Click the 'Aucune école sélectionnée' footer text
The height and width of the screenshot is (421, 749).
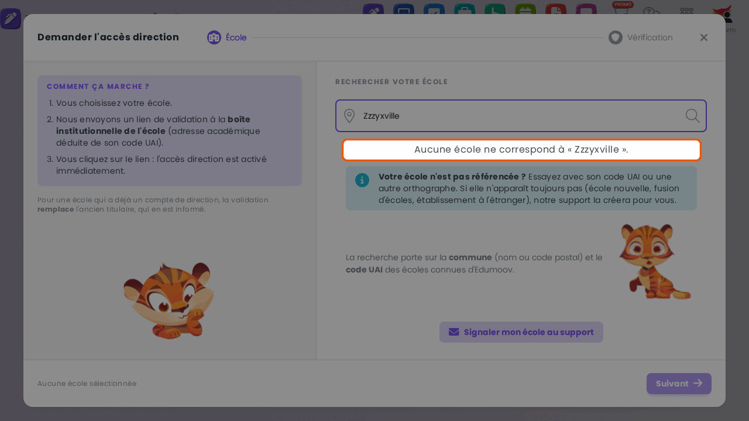(87, 384)
